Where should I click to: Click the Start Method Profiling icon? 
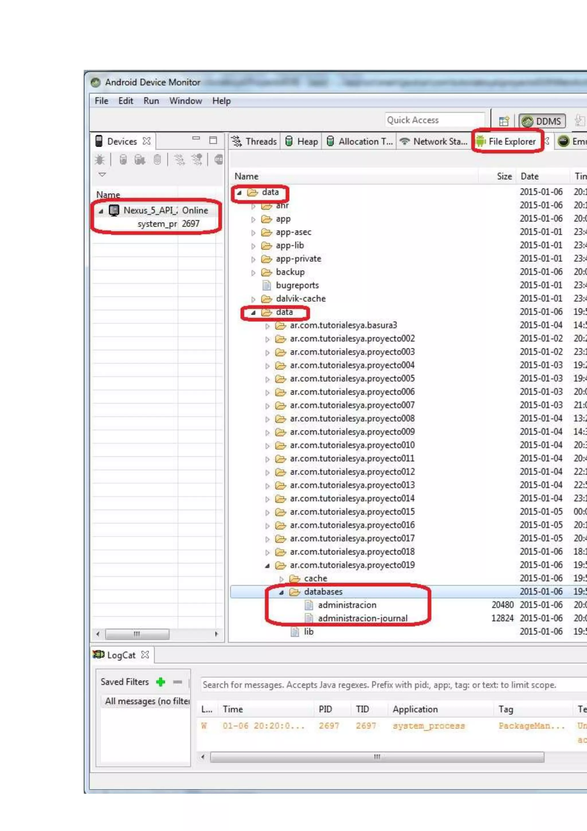click(x=197, y=160)
